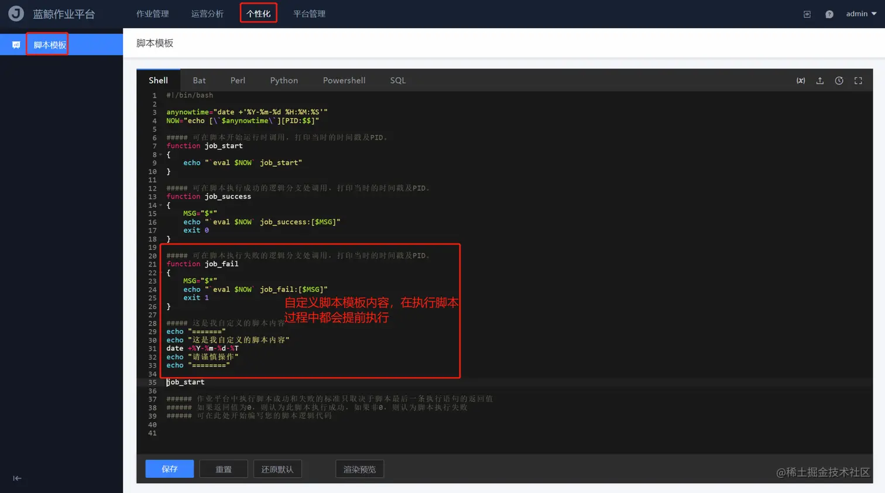Image resolution: width=885 pixels, height=493 pixels.
Task: Select 脚本模板 in the sidebar
Action: (x=50, y=44)
